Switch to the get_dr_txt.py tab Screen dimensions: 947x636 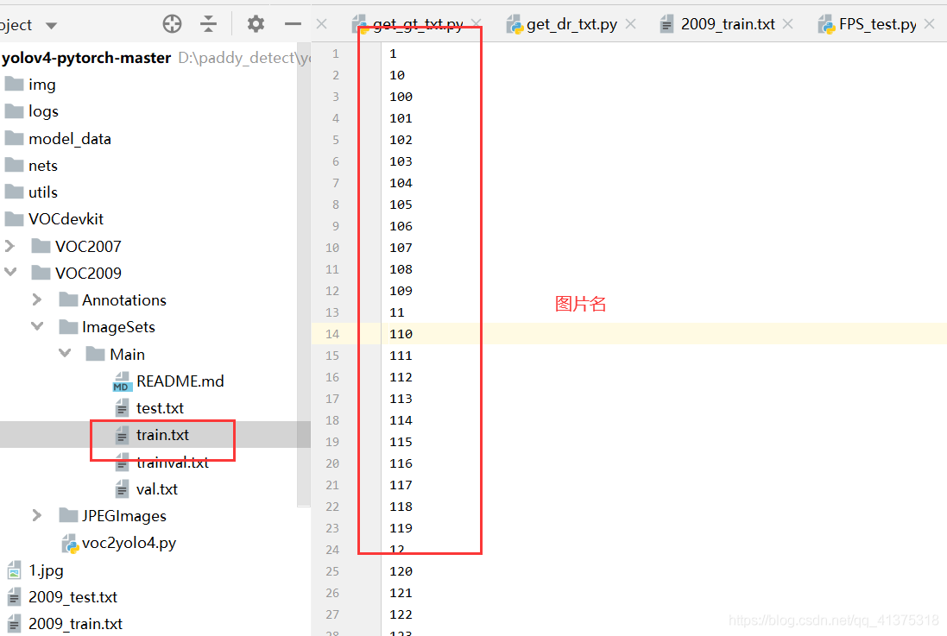[x=571, y=24]
